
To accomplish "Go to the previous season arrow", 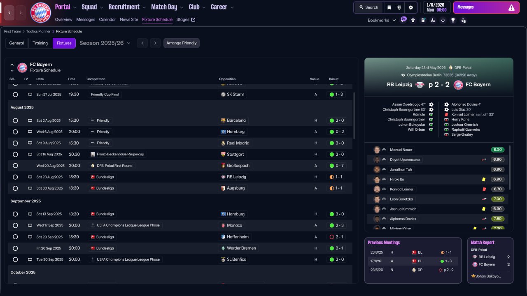I will pos(142,43).
